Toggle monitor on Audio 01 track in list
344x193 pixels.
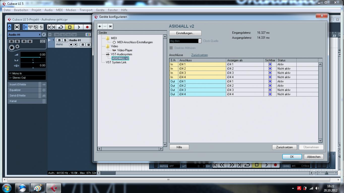[76, 45]
